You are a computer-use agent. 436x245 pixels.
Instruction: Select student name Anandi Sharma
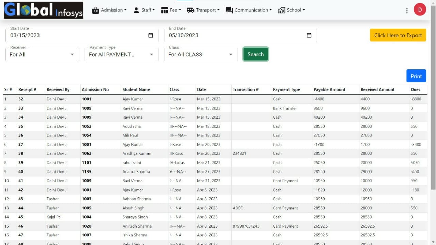(x=136, y=172)
